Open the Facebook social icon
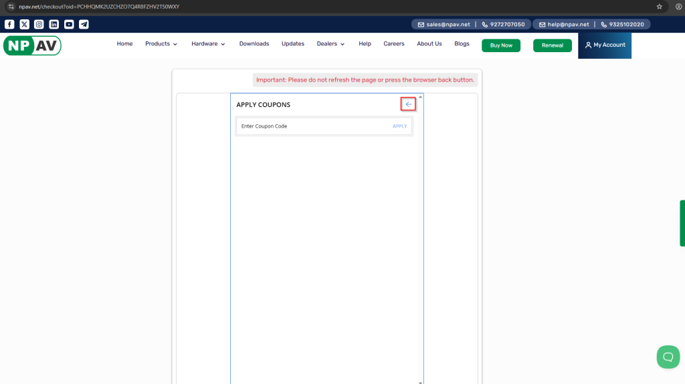The image size is (685, 384). click(9, 24)
